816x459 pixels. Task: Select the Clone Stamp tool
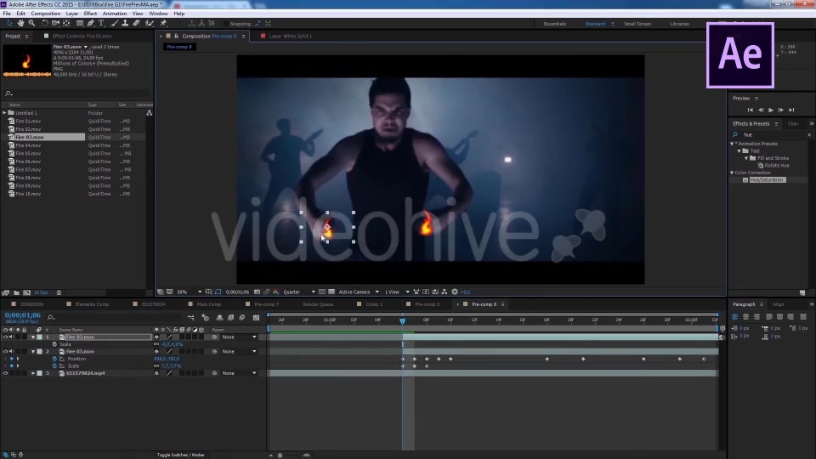[125, 24]
